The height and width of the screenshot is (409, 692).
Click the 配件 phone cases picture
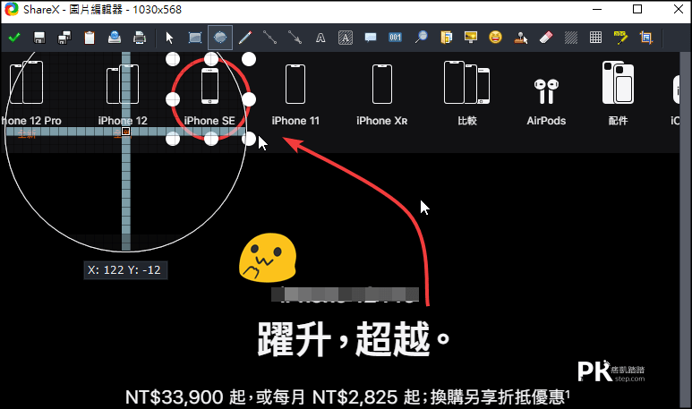(x=618, y=82)
